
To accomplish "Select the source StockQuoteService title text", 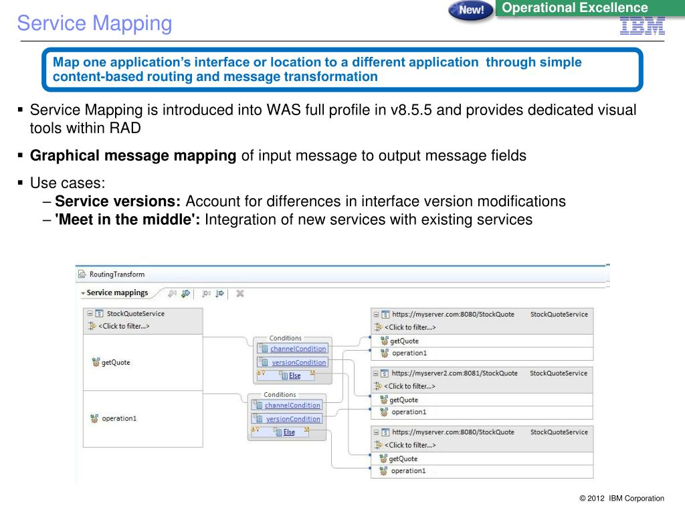I will pyautogui.click(x=135, y=313).
